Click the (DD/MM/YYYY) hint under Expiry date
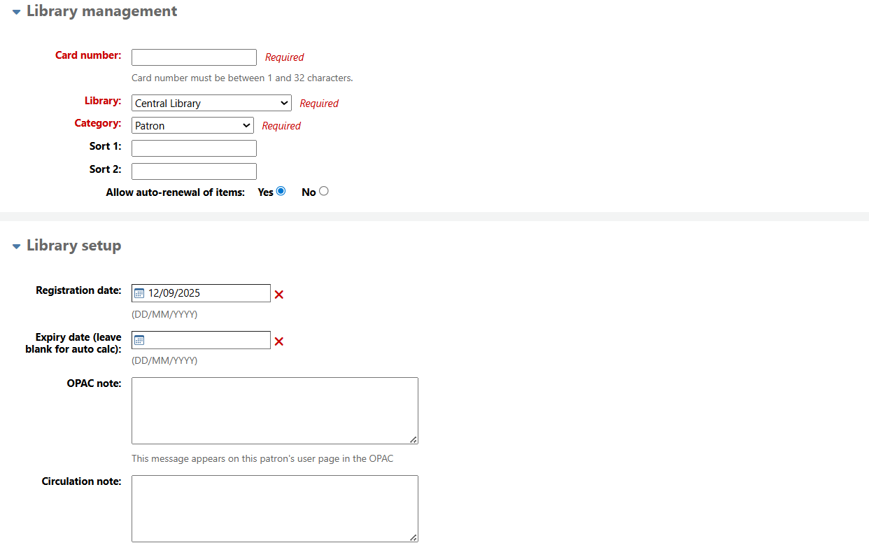Viewport: 869px width, 550px height. pos(164,361)
